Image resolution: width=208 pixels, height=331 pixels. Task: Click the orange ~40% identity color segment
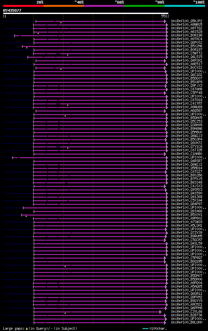64,6
